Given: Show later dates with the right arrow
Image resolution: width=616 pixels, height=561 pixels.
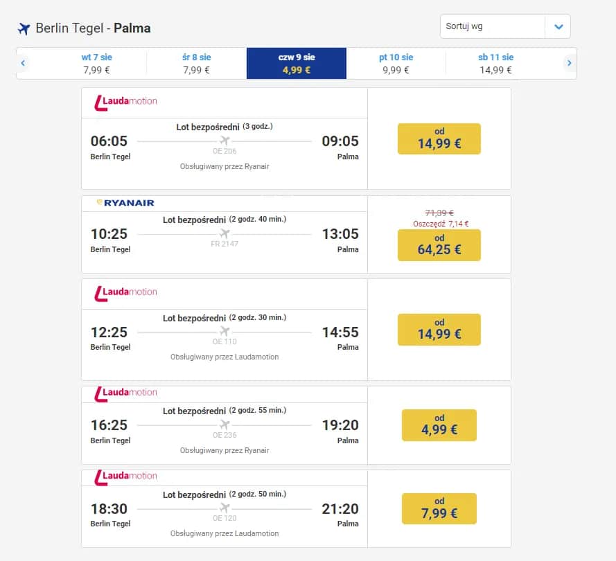Looking at the screenshot, I should click(570, 63).
